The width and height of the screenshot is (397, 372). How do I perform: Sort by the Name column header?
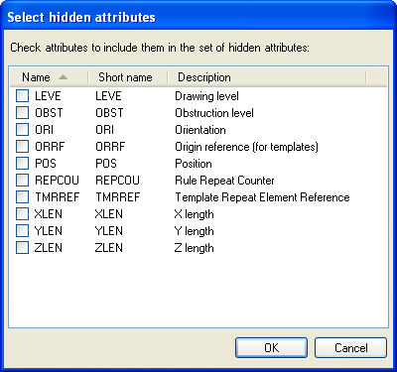tap(49, 77)
